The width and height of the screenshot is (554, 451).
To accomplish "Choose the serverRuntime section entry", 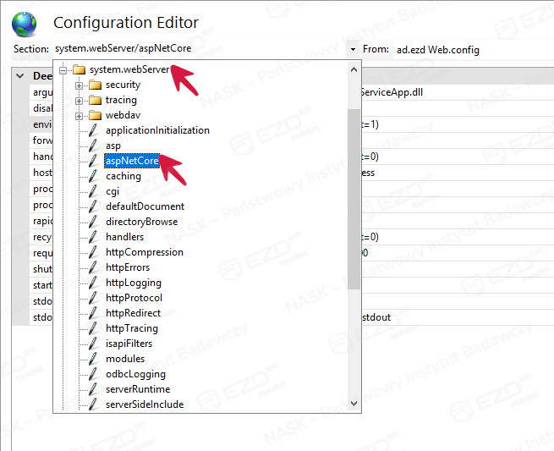I will pos(138,389).
